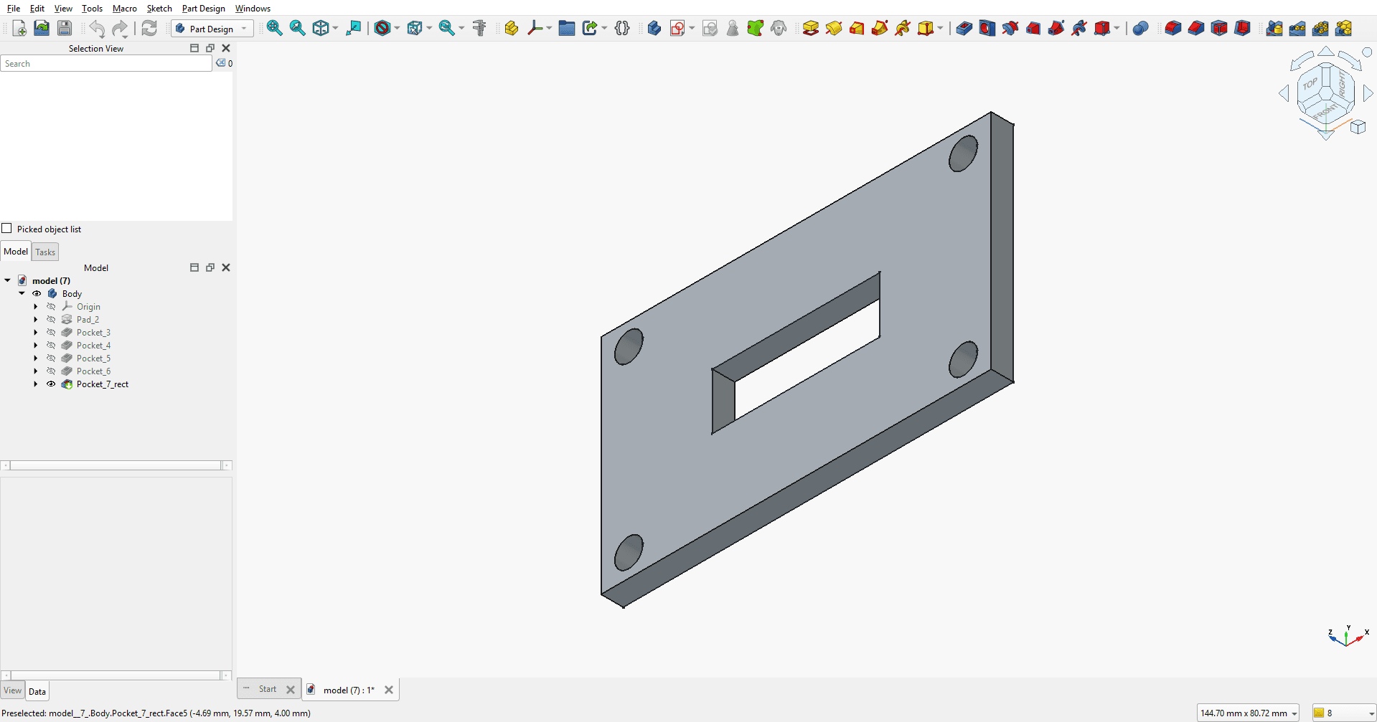
Task: Click the TOP face of the navigation cube
Action: coord(1310,85)
